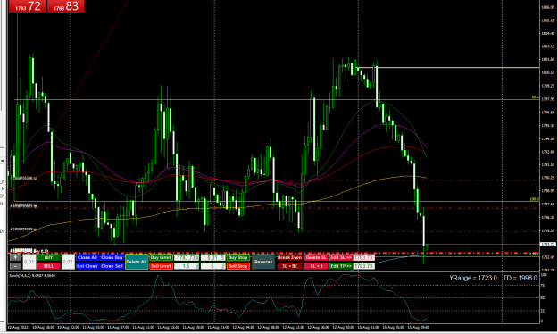Focus the 0.01 field left of Close All
Viewport: 558px width, 334px height.
point(68,262)
